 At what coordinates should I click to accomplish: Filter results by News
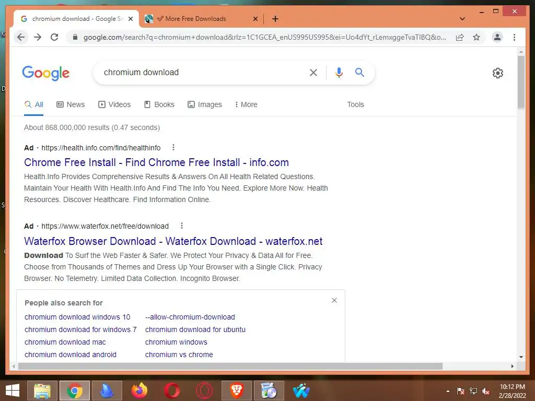pyautogui.click(x=71, y=104)
